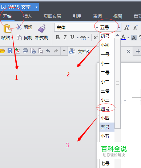Click the export to PDF icon
Viewport: 141px width, 168px height.
(x=17, y=51)
